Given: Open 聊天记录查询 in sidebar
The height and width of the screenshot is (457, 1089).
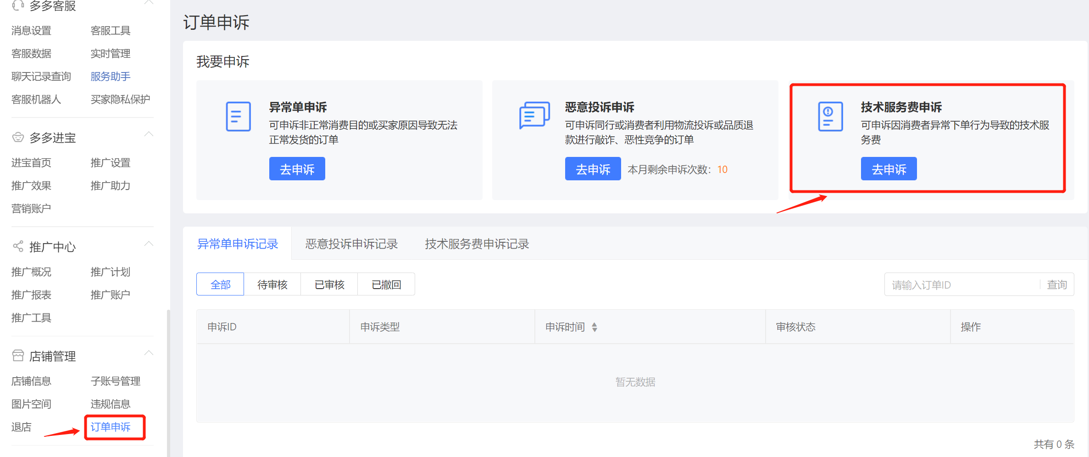Looking at the screenshot, I should pos(41,76).
